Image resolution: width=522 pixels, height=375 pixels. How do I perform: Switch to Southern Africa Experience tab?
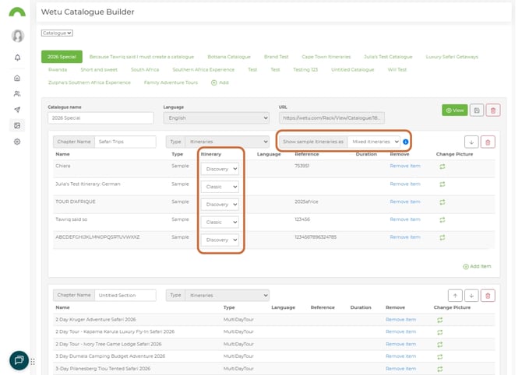[x=203, y=69]
